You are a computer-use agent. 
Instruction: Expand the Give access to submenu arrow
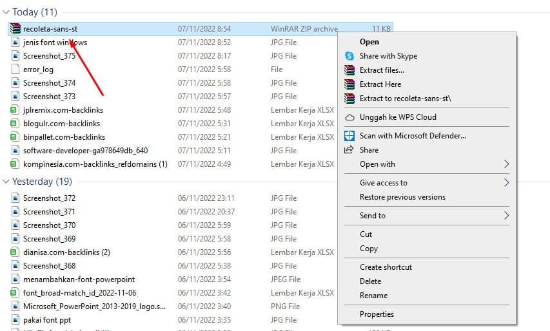pos(506,182)
